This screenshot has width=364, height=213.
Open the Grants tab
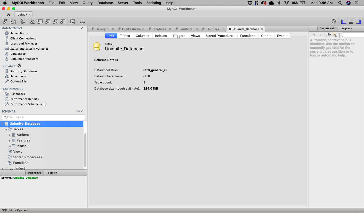pos(266,36)
